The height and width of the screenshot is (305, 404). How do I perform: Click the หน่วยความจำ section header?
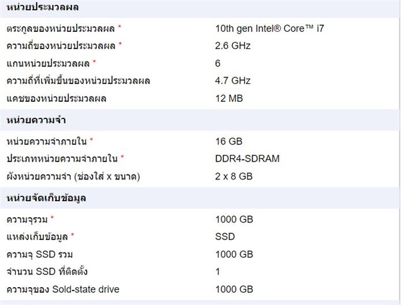click(38, 120)
